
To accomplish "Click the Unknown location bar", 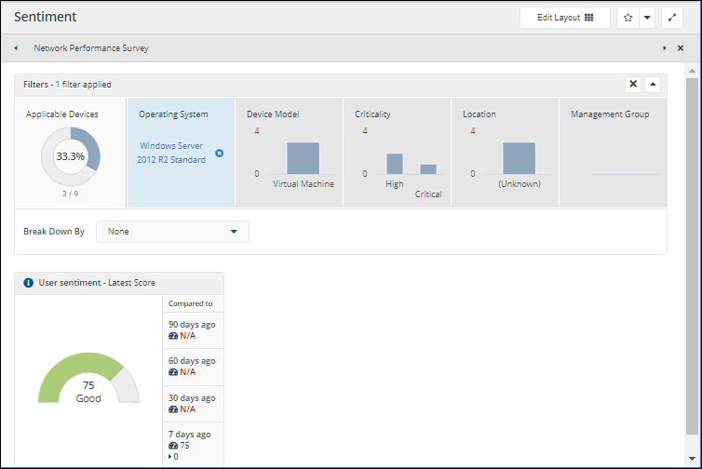I will pos(519,158).
